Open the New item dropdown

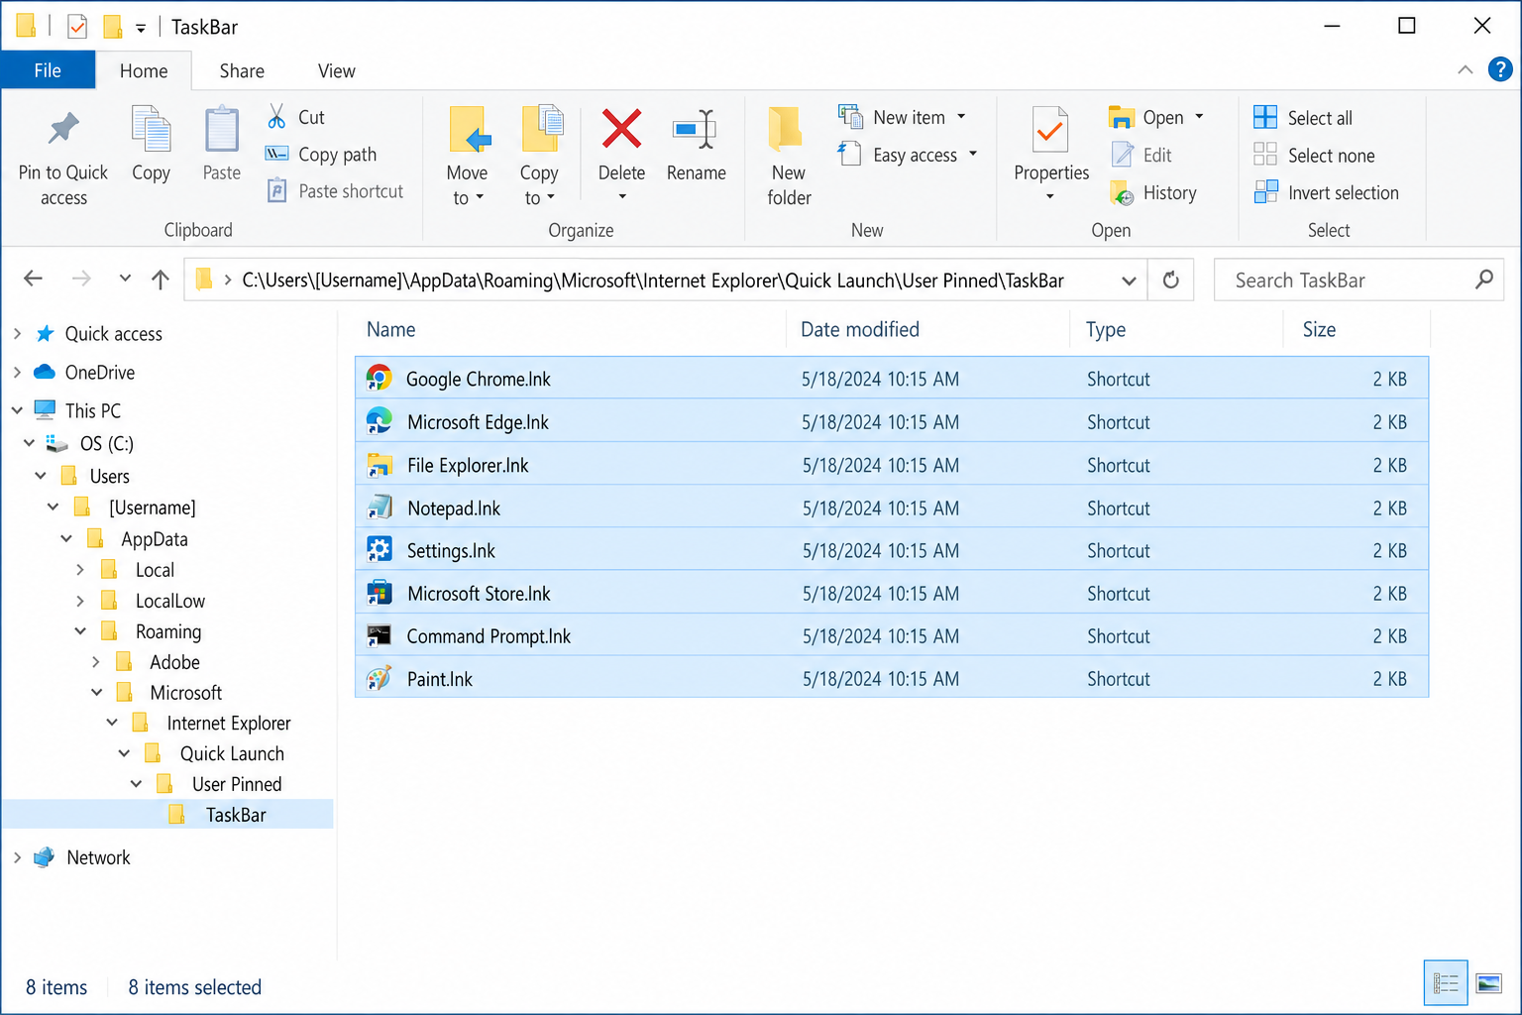click(961, 117)
